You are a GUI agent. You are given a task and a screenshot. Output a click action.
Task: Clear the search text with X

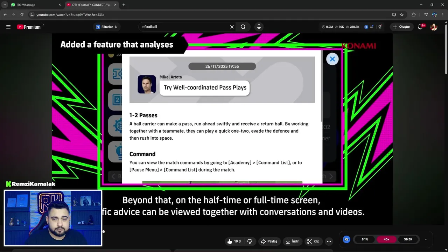pos(232,27)
